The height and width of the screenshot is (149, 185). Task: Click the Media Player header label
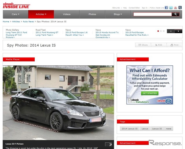click(x=19, y=59)
